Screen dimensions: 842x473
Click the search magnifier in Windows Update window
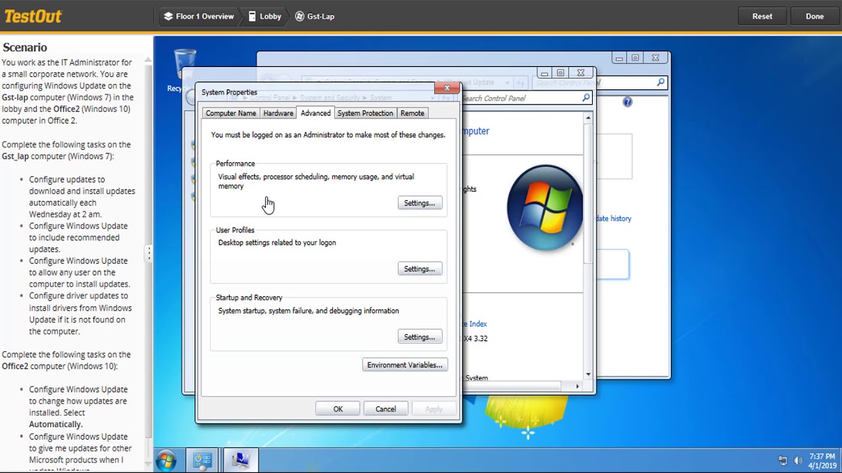660,82
